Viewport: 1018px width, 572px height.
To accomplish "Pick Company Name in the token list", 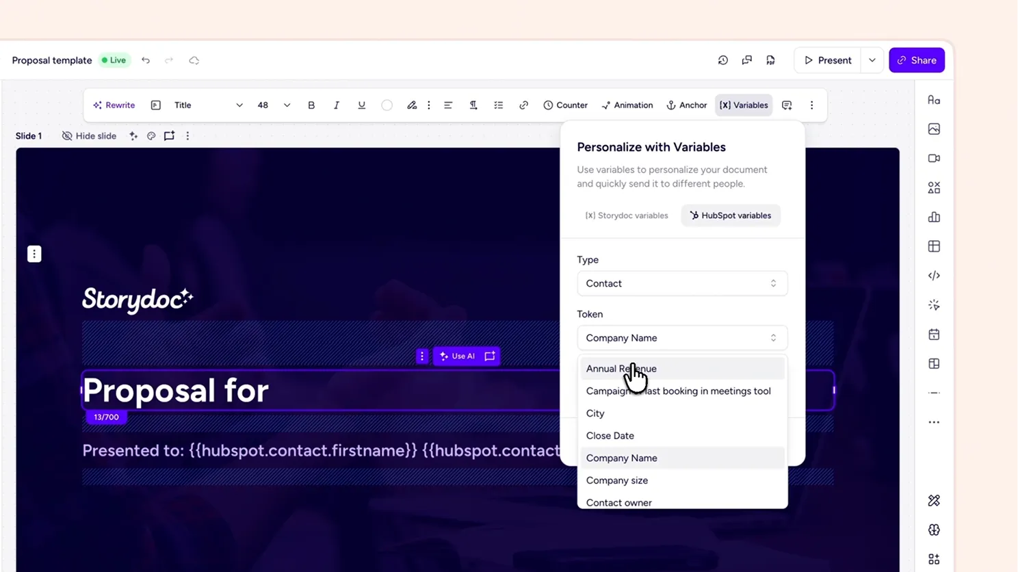I will click(x=682, y=458).
